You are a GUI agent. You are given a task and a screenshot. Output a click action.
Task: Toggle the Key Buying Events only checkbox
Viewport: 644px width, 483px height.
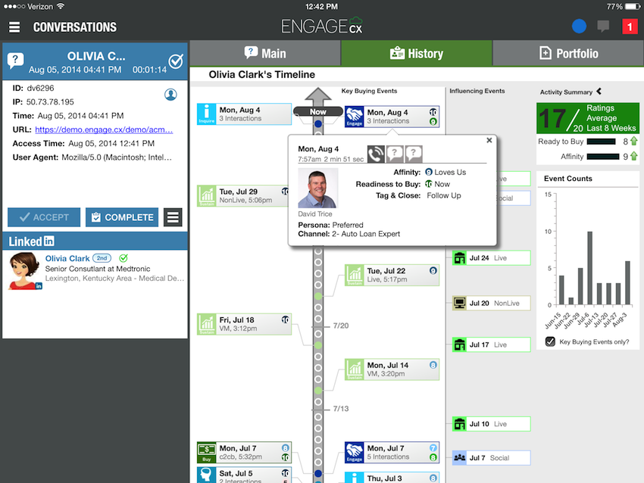pos(550,341)
